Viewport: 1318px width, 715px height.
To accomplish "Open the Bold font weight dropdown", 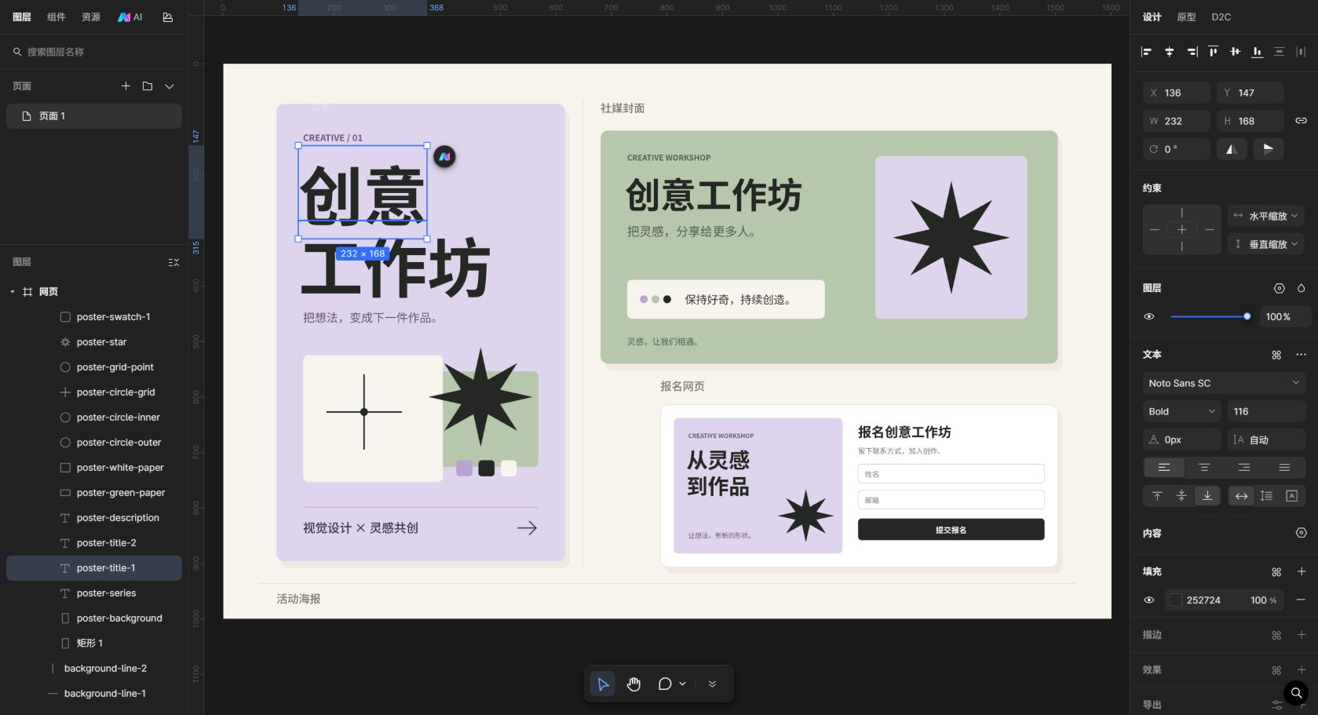I will point(1181,411).
